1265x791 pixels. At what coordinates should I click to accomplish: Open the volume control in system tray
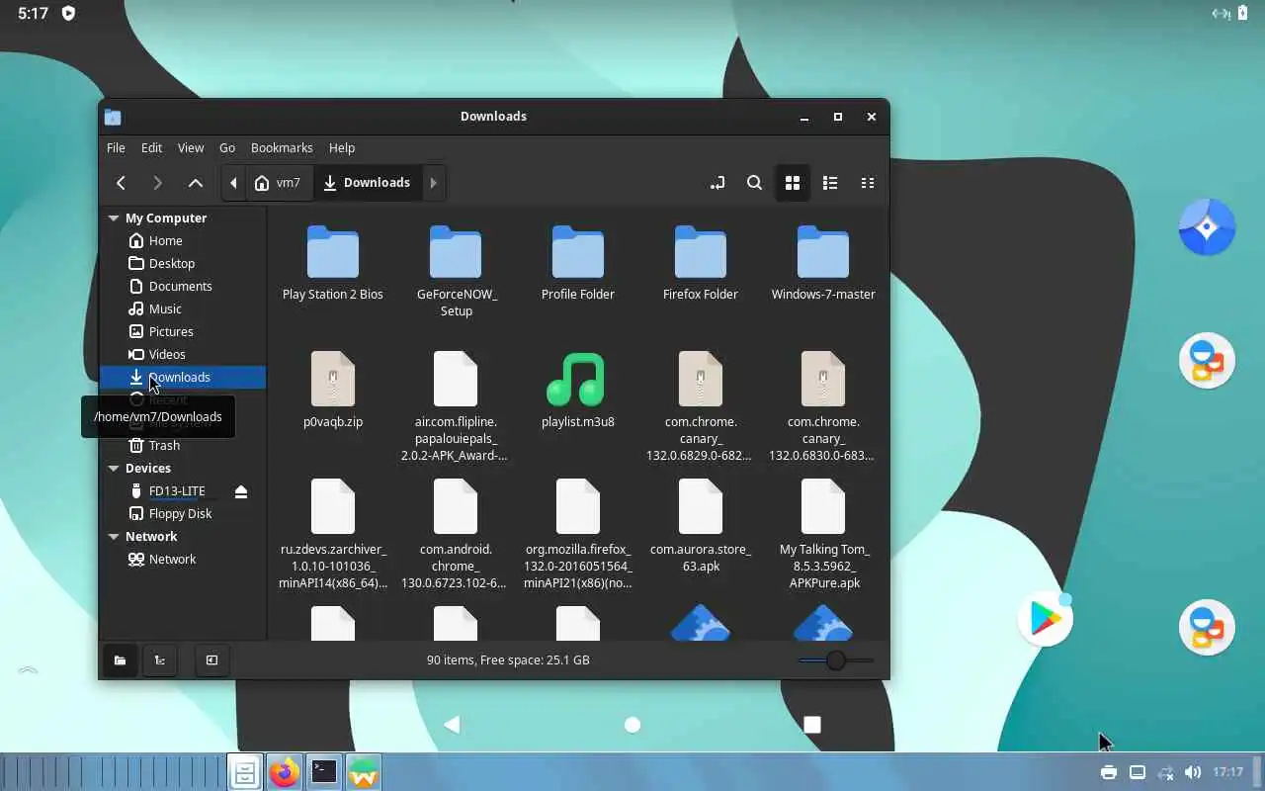(x=1193, y=772)
